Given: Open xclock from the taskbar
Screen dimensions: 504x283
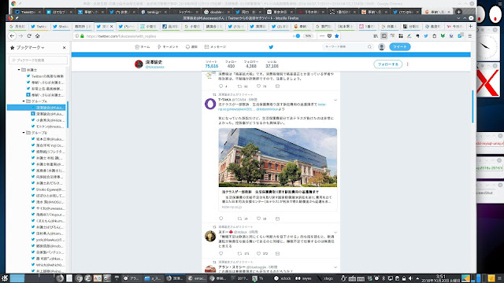Looking at the screenshot, I should [283, 278].
